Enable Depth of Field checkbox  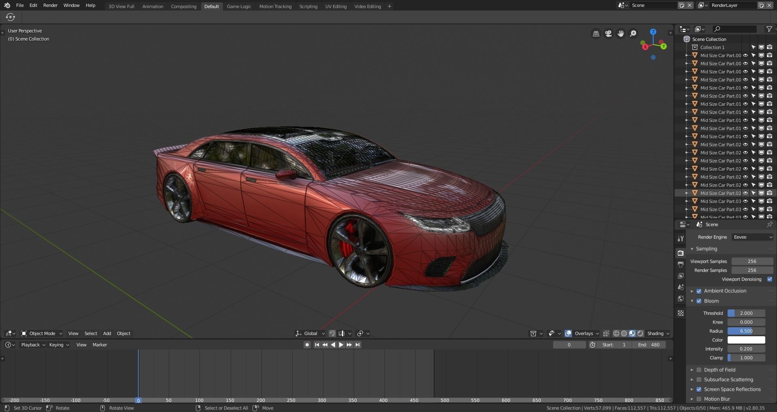tap(699, 370)
